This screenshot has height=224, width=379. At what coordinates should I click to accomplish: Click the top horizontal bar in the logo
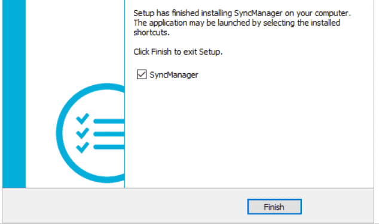tap(109, 121)
